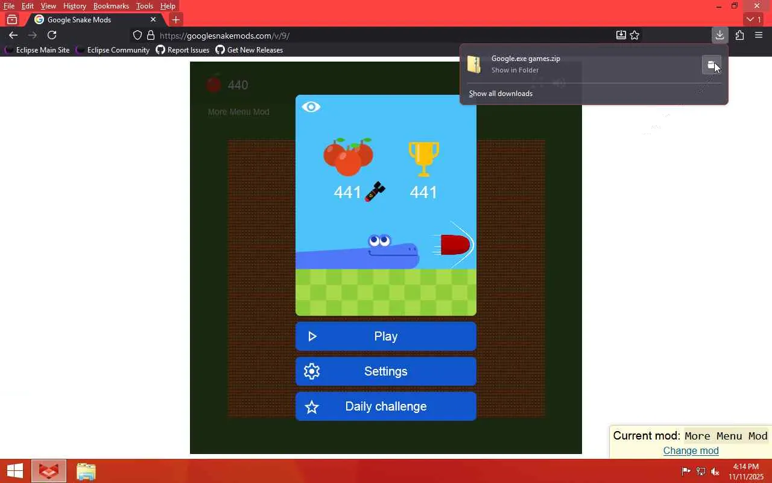Open the File menu
The height and width of the screenshot is (483, 772).
coord(9,6)
